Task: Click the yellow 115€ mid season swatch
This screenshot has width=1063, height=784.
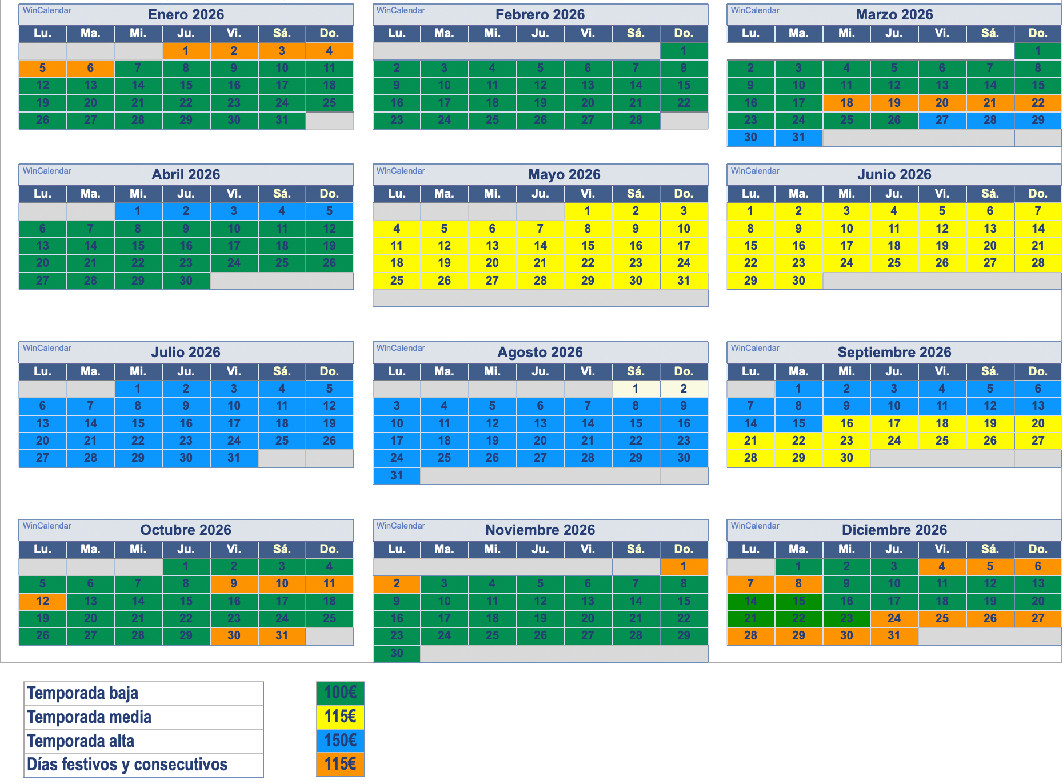Action: pos(340,717)
